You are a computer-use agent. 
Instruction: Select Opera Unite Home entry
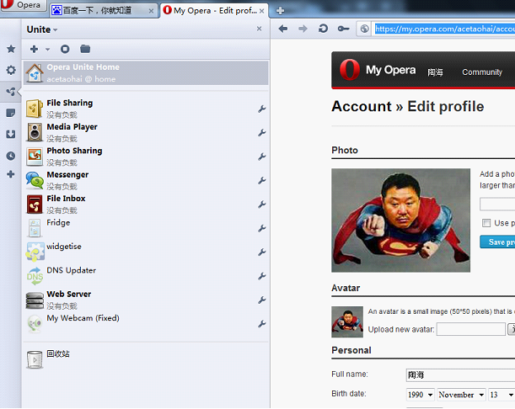pos(146,73)
